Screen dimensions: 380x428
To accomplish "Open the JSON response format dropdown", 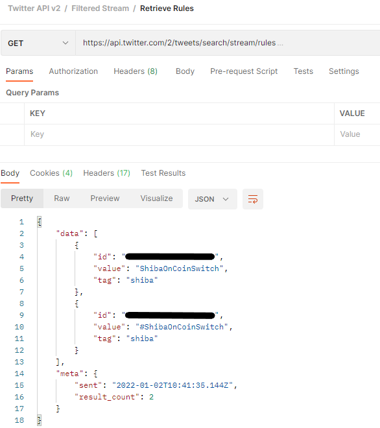I will click(213, 199).
